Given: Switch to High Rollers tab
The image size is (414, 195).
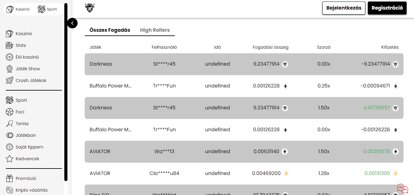Looking at the screenshot, I should click(x=155, y=30).
